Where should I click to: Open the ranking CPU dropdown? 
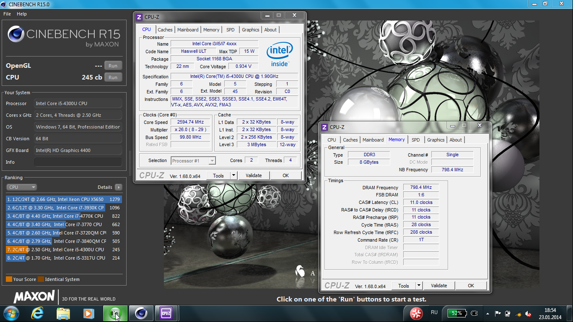tap(22, 187)
